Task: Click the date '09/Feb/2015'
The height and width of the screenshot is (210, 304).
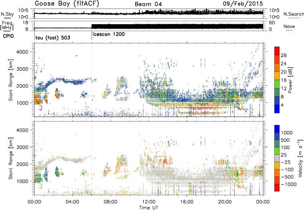Action: click(243, 3)
